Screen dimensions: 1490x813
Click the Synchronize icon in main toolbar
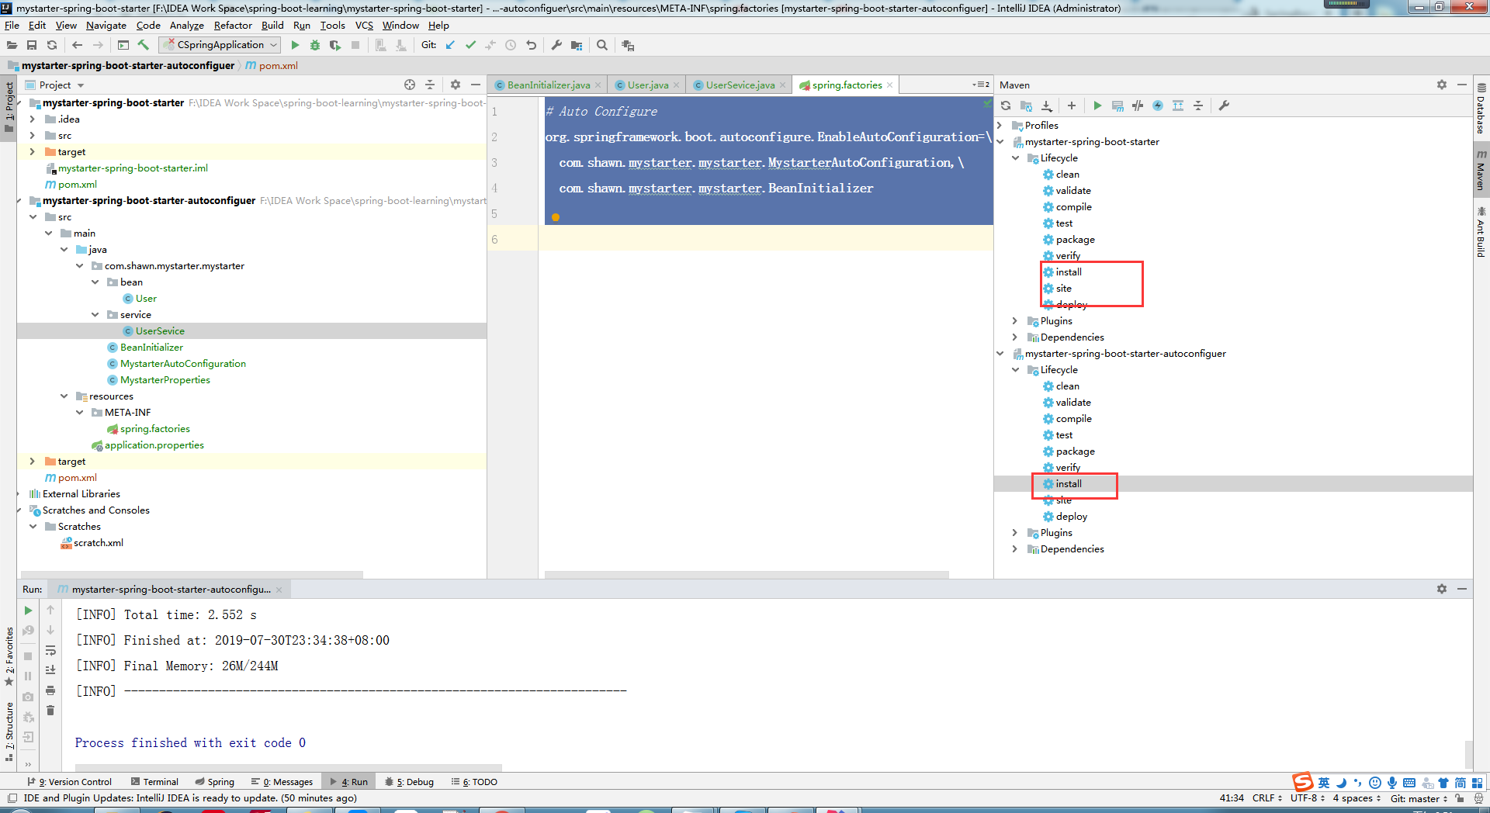pyautogui.click(x=52, y=45)
